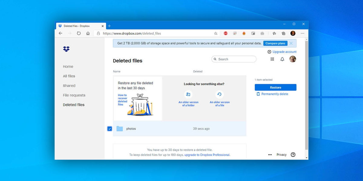Open the browser collections icon

point(283,33)
